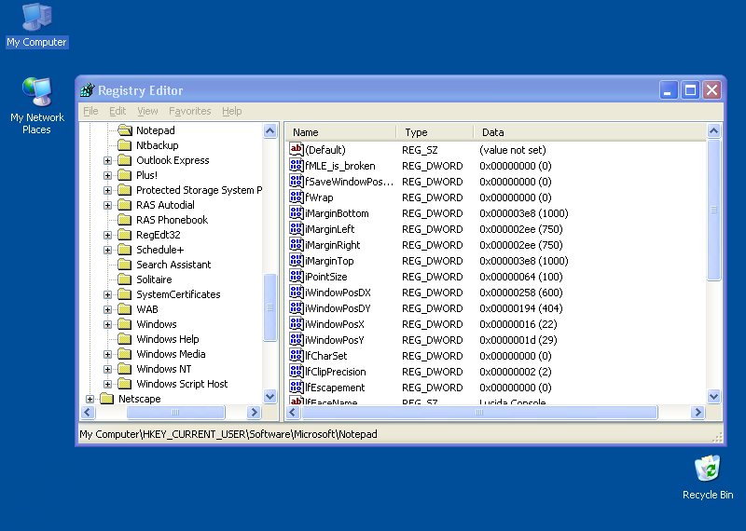
Task: Sort values by the Name column header
Action: [x=340, y=132]
